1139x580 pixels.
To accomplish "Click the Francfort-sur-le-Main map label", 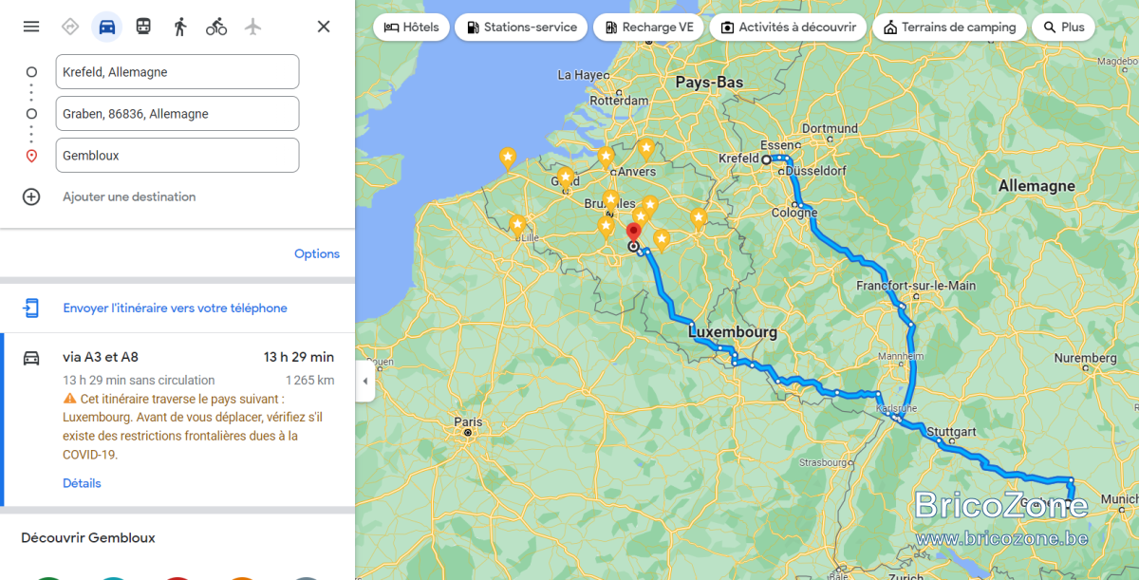I will 916,286.
